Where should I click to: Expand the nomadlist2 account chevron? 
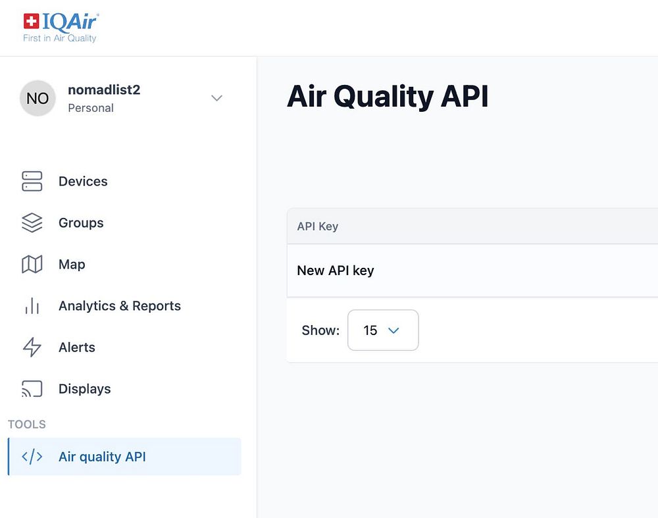click(216, 98)
